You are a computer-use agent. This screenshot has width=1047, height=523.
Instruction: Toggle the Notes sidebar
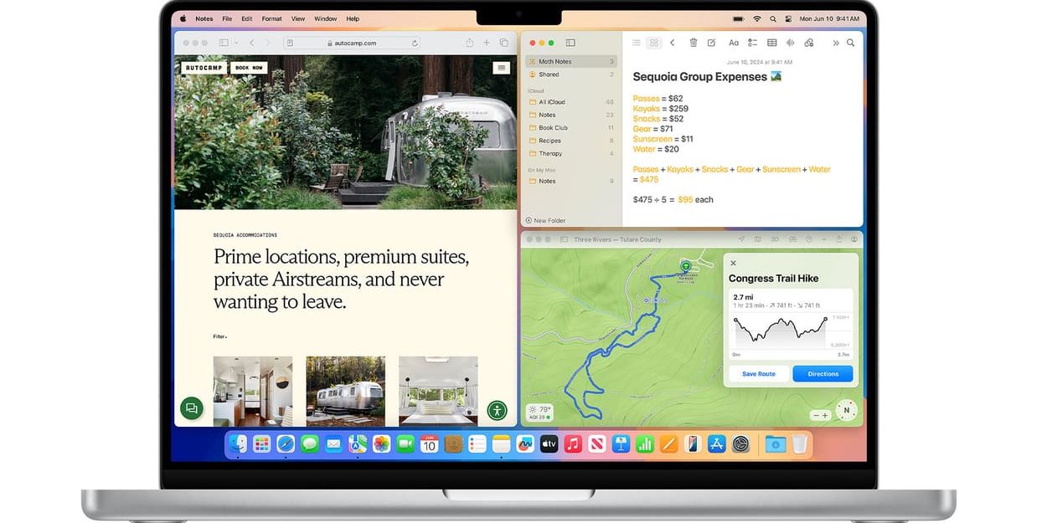[x=570, y=43]
